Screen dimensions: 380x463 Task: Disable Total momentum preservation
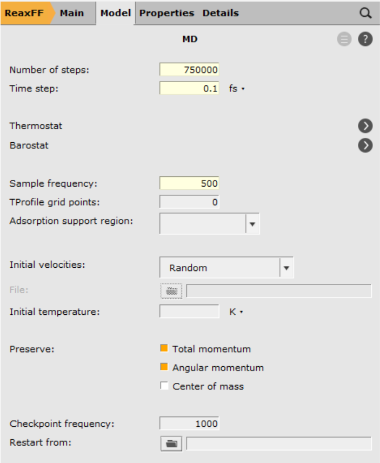pos(164,348)
